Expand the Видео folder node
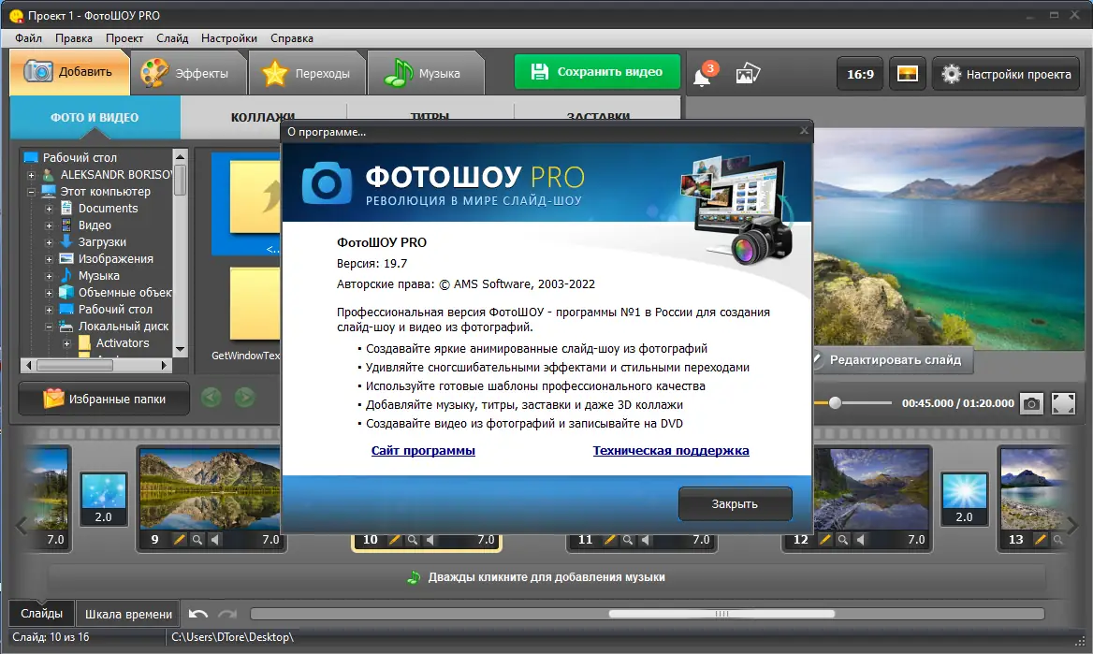Image resolution: width=1093 pixels, height=654 pixels. click(49, 225)
